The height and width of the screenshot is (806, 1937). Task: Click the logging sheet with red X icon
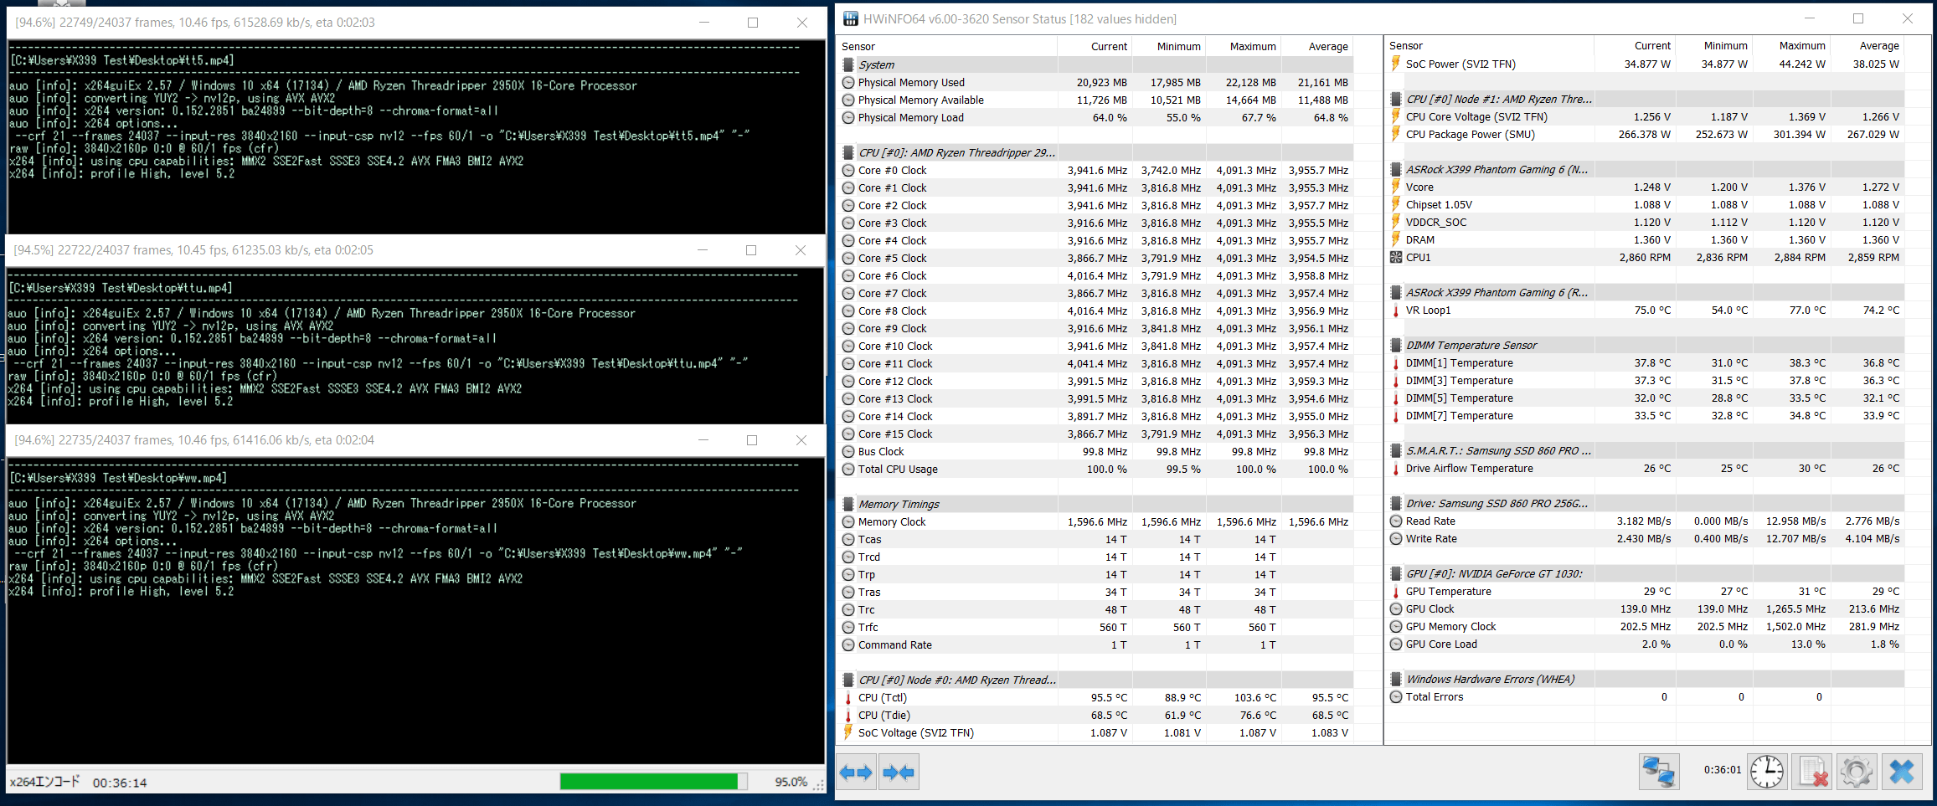click(x=1812, y=771)
